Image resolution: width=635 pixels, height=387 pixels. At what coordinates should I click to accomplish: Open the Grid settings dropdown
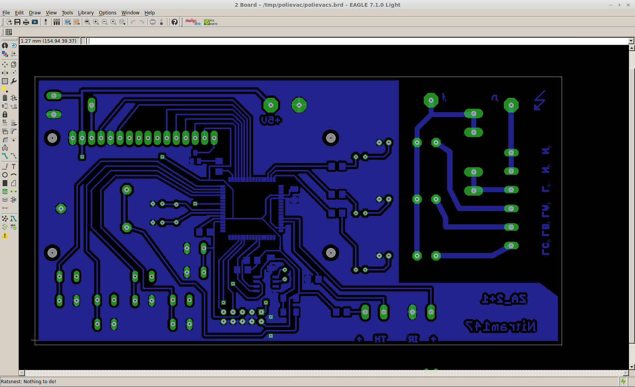[x=9, y=32]
